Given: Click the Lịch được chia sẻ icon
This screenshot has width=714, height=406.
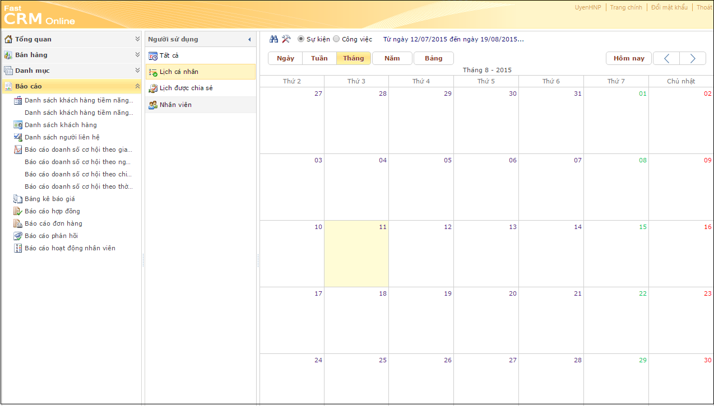Looking at the screenshot, I should (x=153, y=88).
